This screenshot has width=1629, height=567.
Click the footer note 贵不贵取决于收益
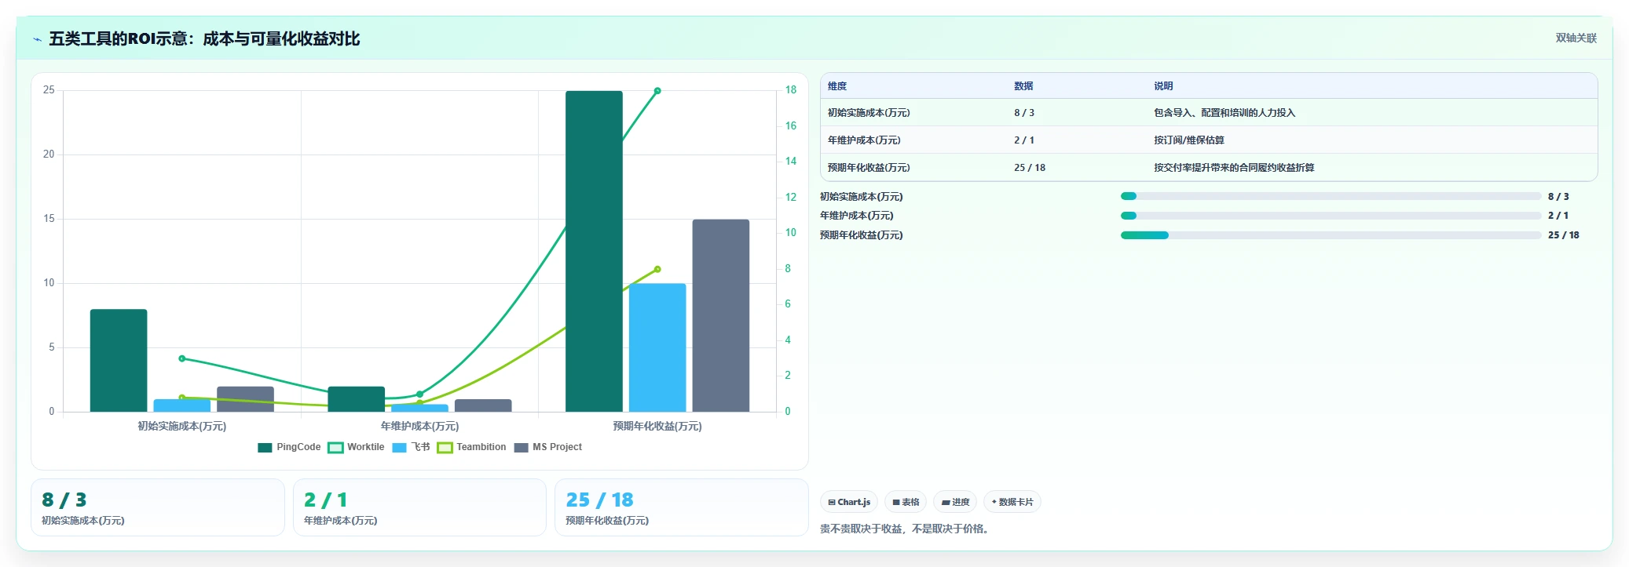click(904, 529)
